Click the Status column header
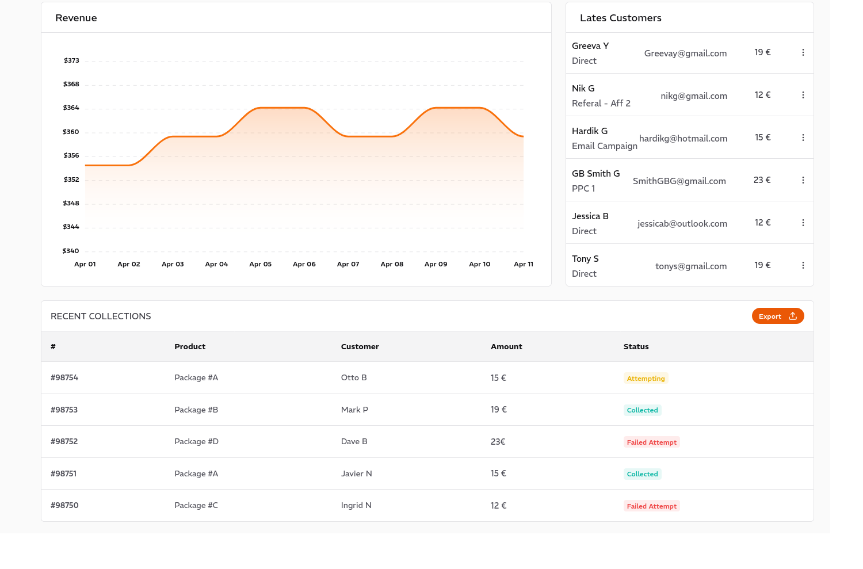Image resolution: width=863 pixels, height=569 pixels. coord(636,346)
